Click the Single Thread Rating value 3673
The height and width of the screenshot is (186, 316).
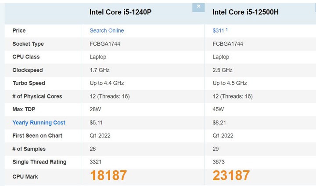(x=219, y=162)
